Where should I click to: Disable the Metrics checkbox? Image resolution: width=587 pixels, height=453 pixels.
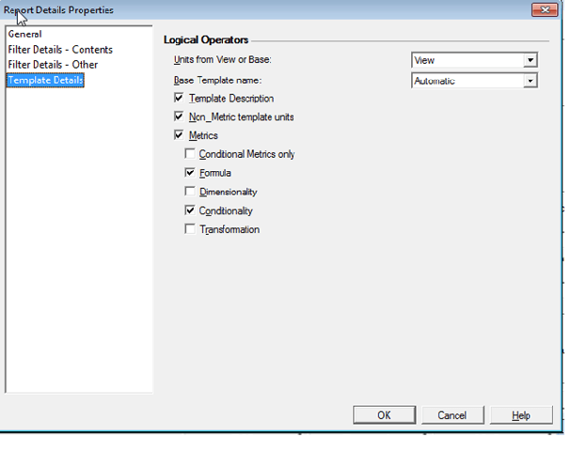click(179, 135)
